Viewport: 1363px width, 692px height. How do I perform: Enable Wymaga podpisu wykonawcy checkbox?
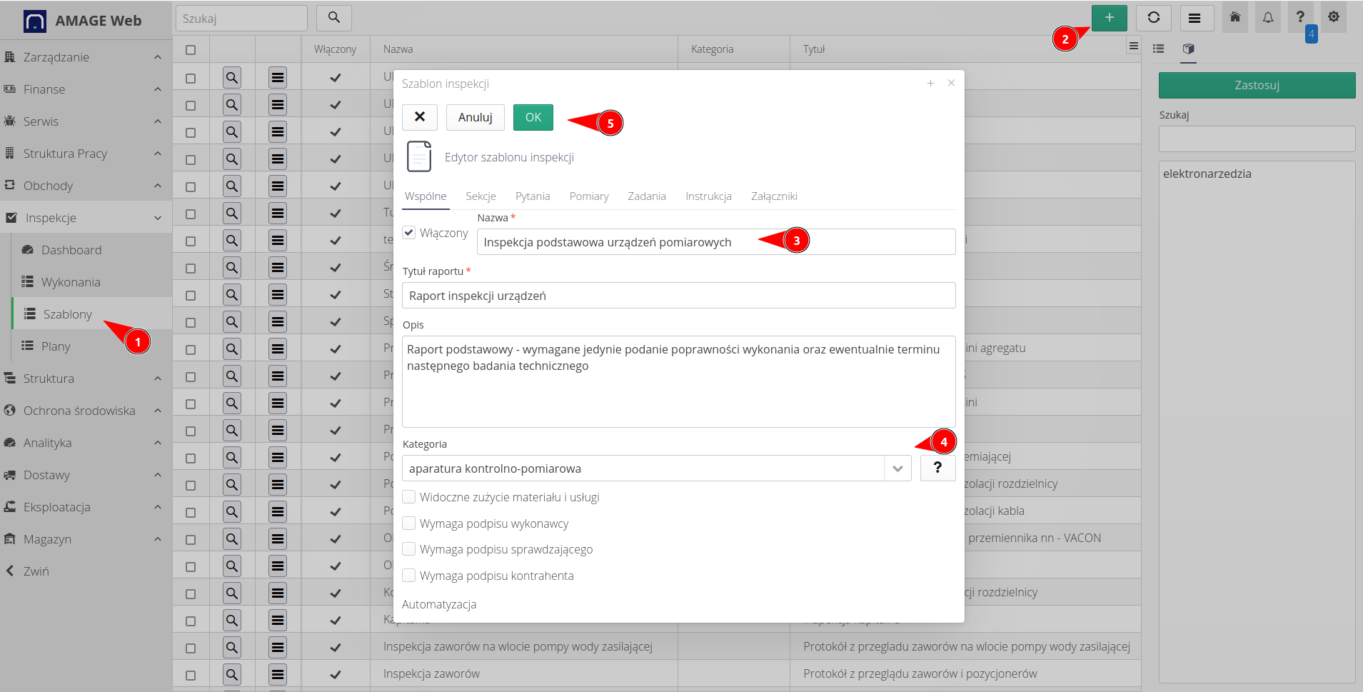pyautogui.click(x=409, y=523)
